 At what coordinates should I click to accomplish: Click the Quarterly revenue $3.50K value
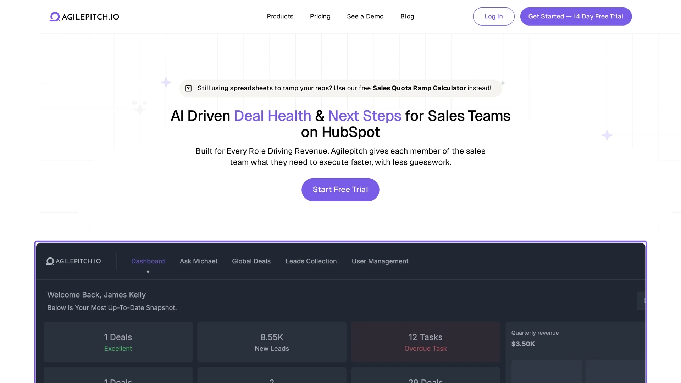523,344
